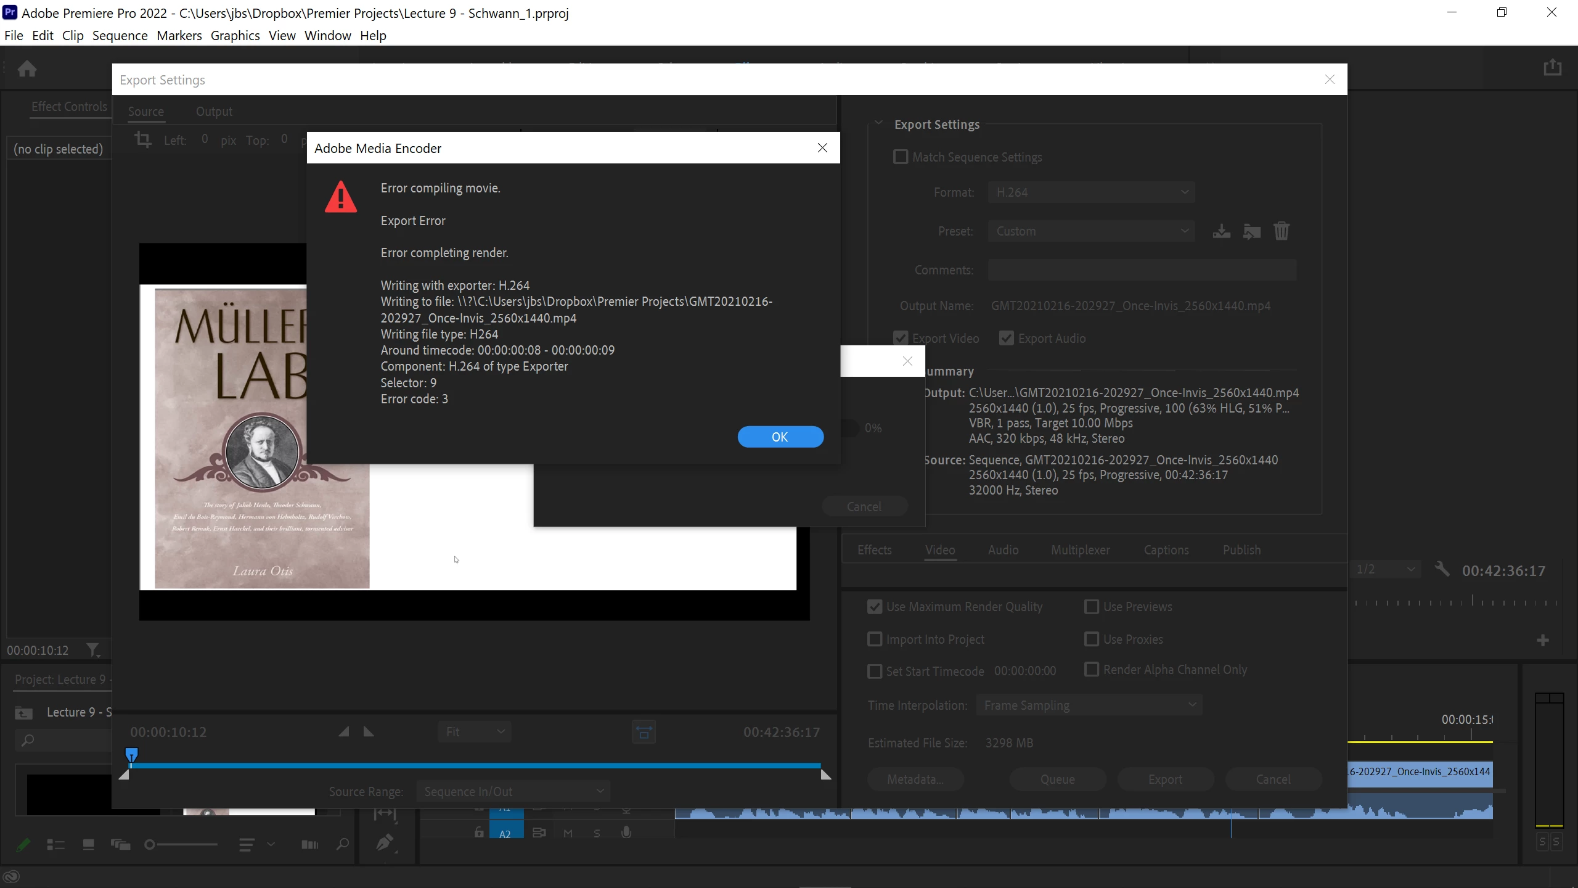The height and width of the screenshot is (888, 1578).
Task: Open the Format H.264 dropdown
Action: coord(1091,192)
